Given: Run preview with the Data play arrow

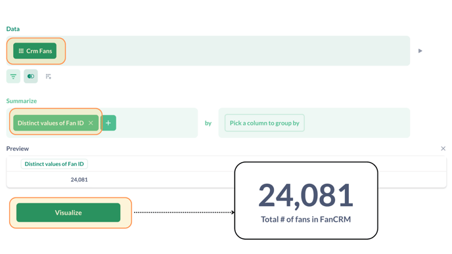Looking at the screenshot, I should click(420, 51).
